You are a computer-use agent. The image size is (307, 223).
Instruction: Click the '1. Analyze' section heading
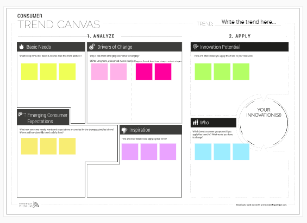(101, 36)
